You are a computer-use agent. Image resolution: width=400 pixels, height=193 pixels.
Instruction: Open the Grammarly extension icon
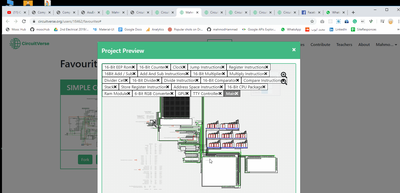355,21
